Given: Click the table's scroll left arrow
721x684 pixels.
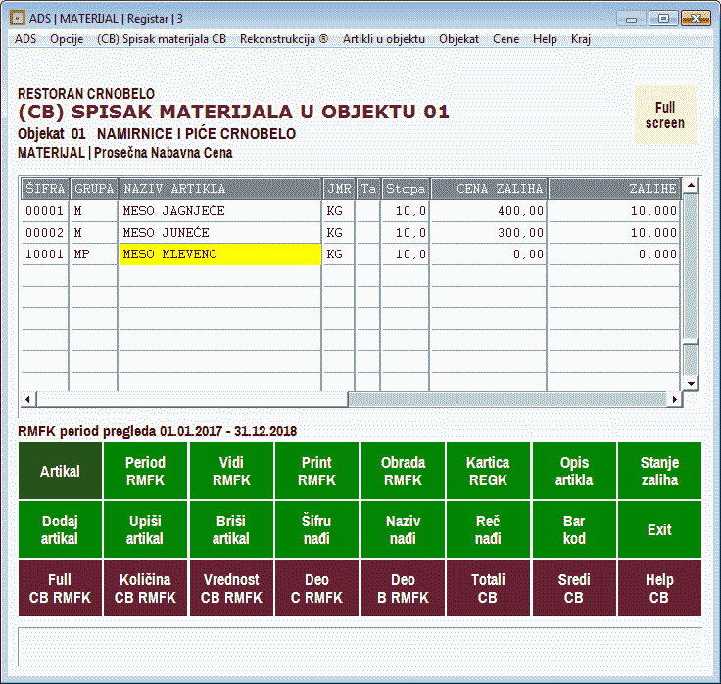Looking at the screenshot, I should tap(28, 399).
